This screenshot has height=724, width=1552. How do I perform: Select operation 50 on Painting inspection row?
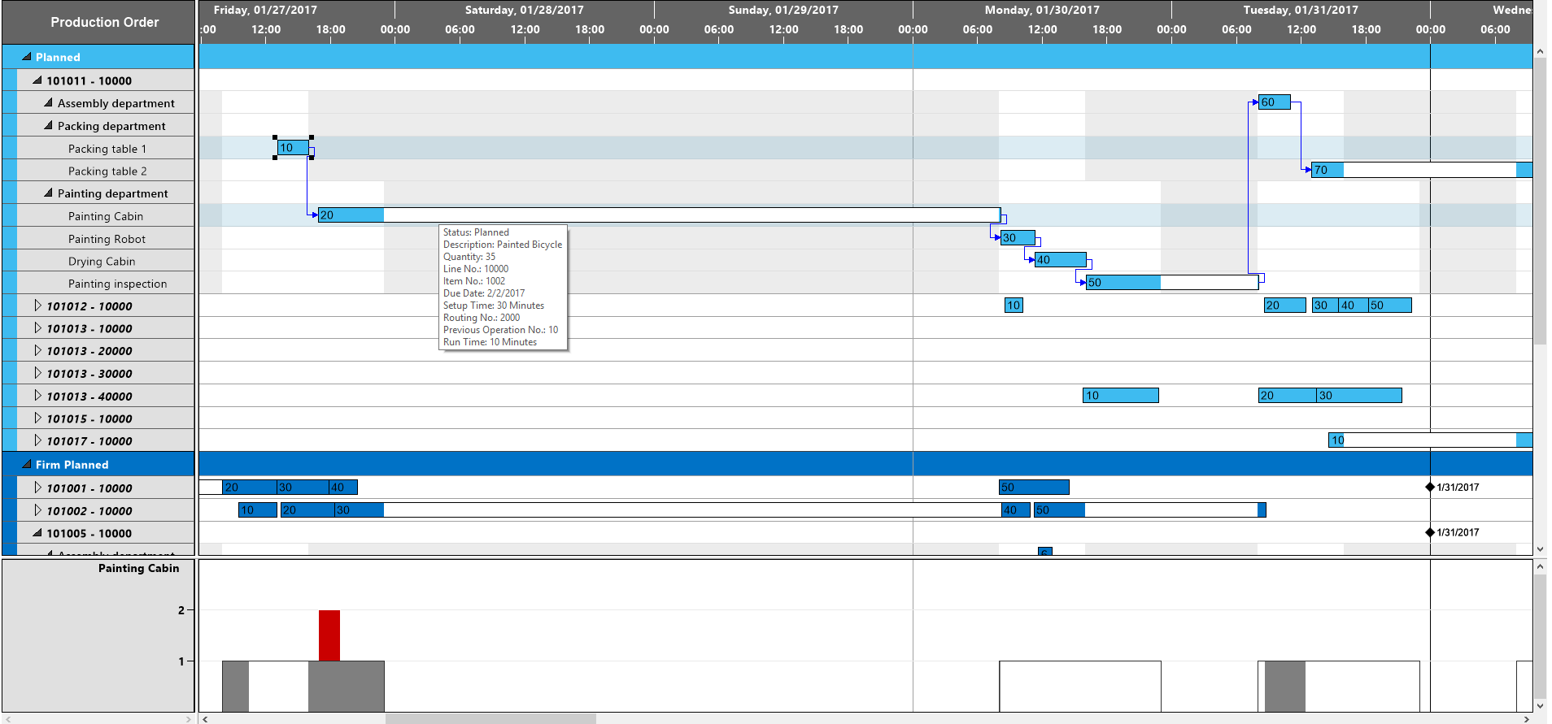point(1123,283)
